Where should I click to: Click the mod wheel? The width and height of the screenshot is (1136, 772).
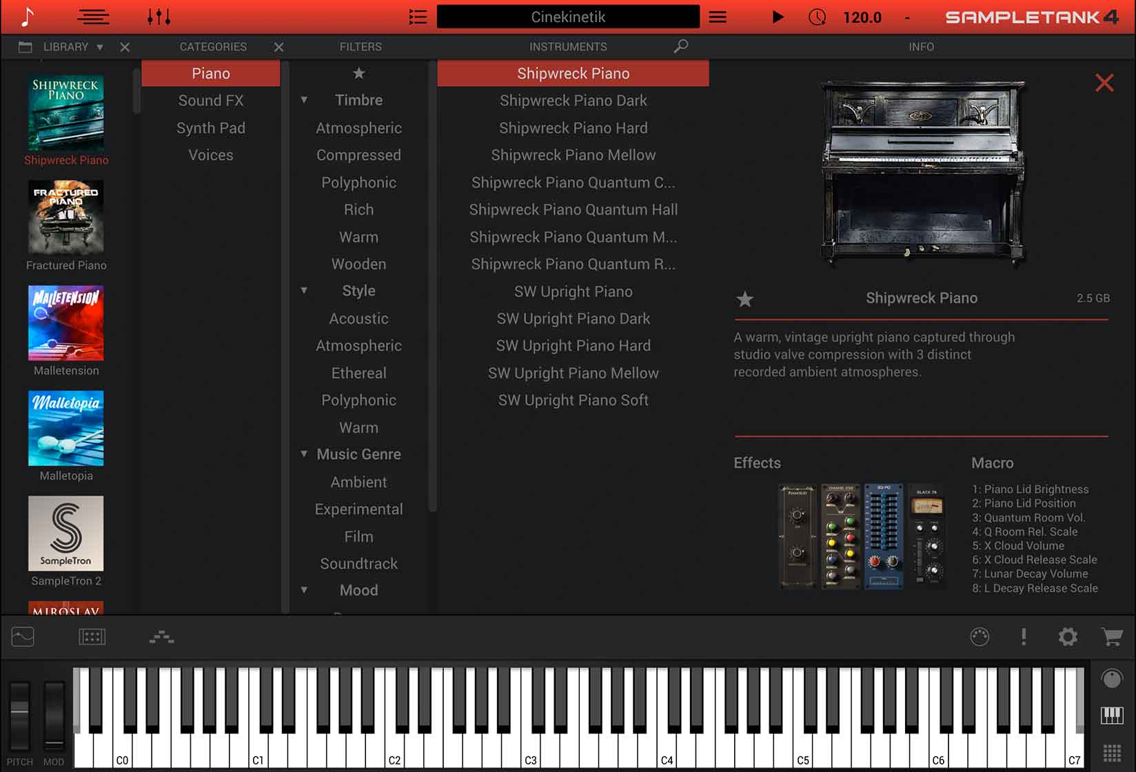point(54,715)
